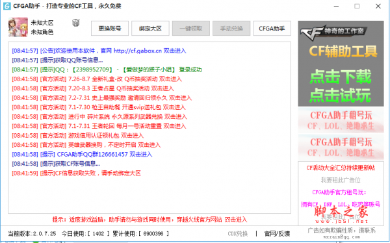Screen dimensions: 390x243
Task: Click the dice icon beside 未知大区
Action: [x=76, y=23]
